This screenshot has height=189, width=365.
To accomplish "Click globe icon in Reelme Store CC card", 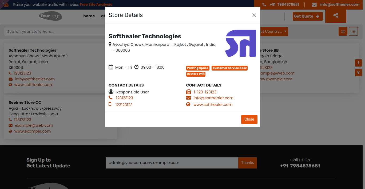I will (x=10, y=131).
